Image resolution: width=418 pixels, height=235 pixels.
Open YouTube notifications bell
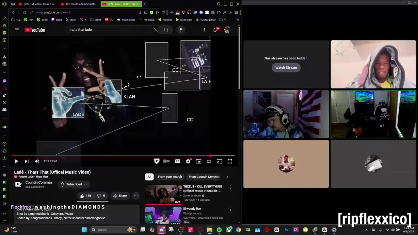215,30
